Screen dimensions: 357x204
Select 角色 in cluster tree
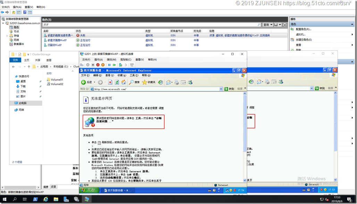[16, 27]
